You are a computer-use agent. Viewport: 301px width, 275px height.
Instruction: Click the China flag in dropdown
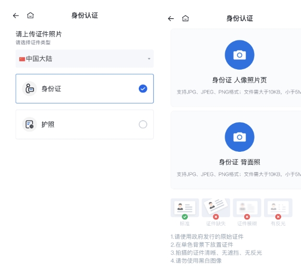point(22,59)
